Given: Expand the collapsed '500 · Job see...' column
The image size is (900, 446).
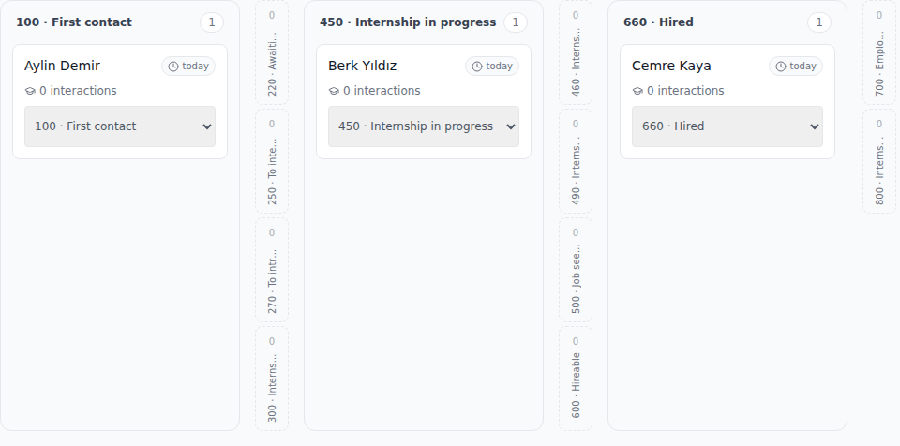Looking at the screenshot, I should (576, 270).
